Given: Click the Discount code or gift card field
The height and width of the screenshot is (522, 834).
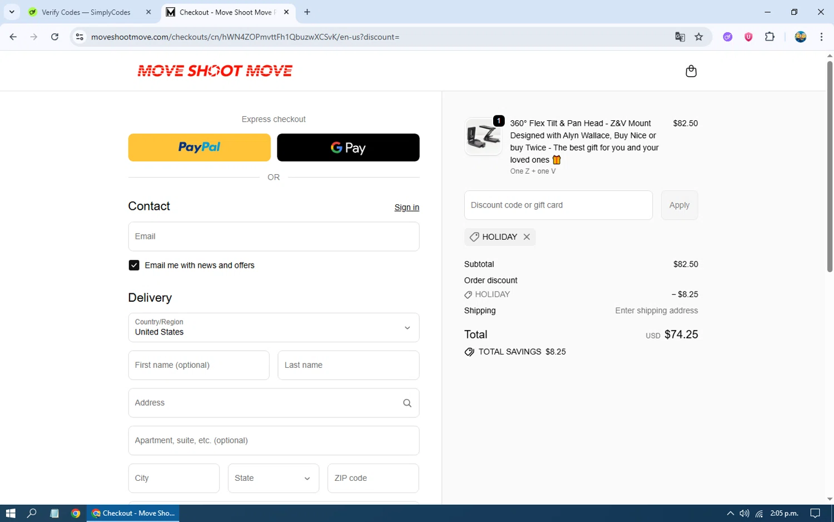Looking at the screenshot, I should (x=558, y=205).
